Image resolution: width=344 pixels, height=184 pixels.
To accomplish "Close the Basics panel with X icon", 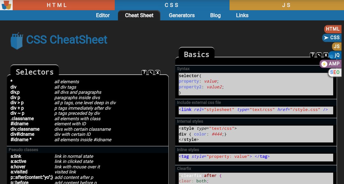I will pyautogui.click(x=326, y=55).
